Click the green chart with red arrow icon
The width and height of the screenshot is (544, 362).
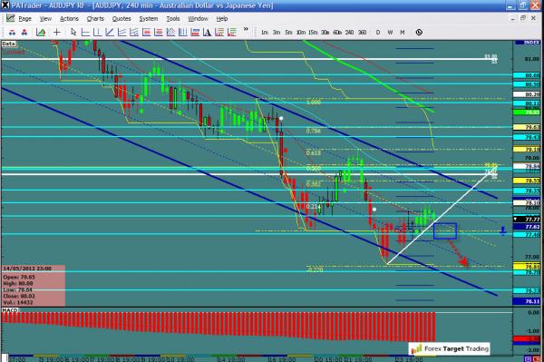pyautogui.click(x=41, y=33)
